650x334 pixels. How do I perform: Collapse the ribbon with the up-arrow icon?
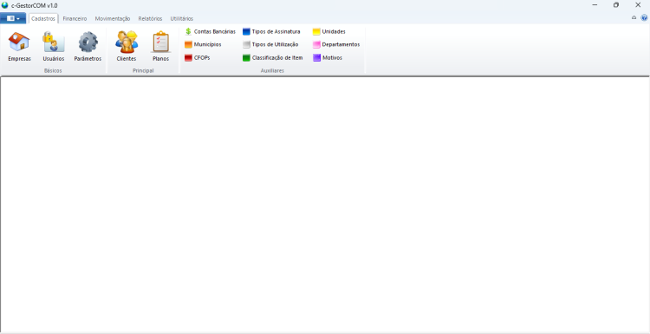634,18
